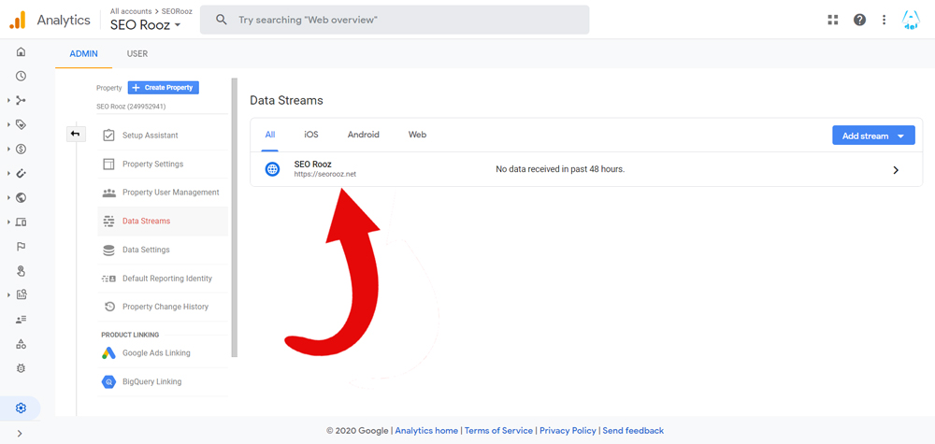Switch to the USER tab
This screenshot has width=935, height=444.
[x=137, y=53]
